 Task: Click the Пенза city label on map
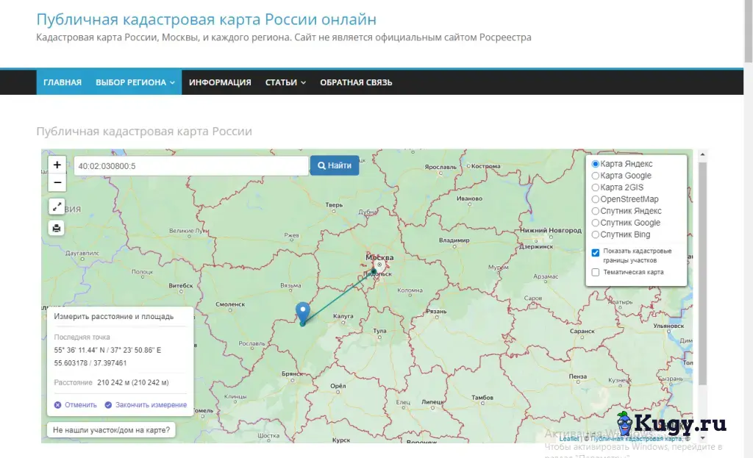(x=578, y=376)
